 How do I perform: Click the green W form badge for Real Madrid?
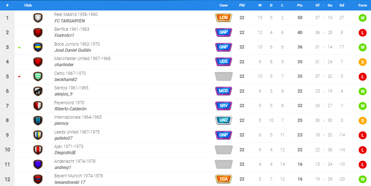(363, 18)
